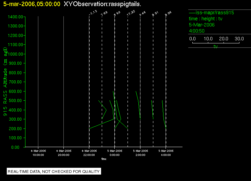Image resolution: width=251 pixels, height=181 pixels.
Task: Click the '1100.00' altitude axis label
Action: click(x=15, y=44)
